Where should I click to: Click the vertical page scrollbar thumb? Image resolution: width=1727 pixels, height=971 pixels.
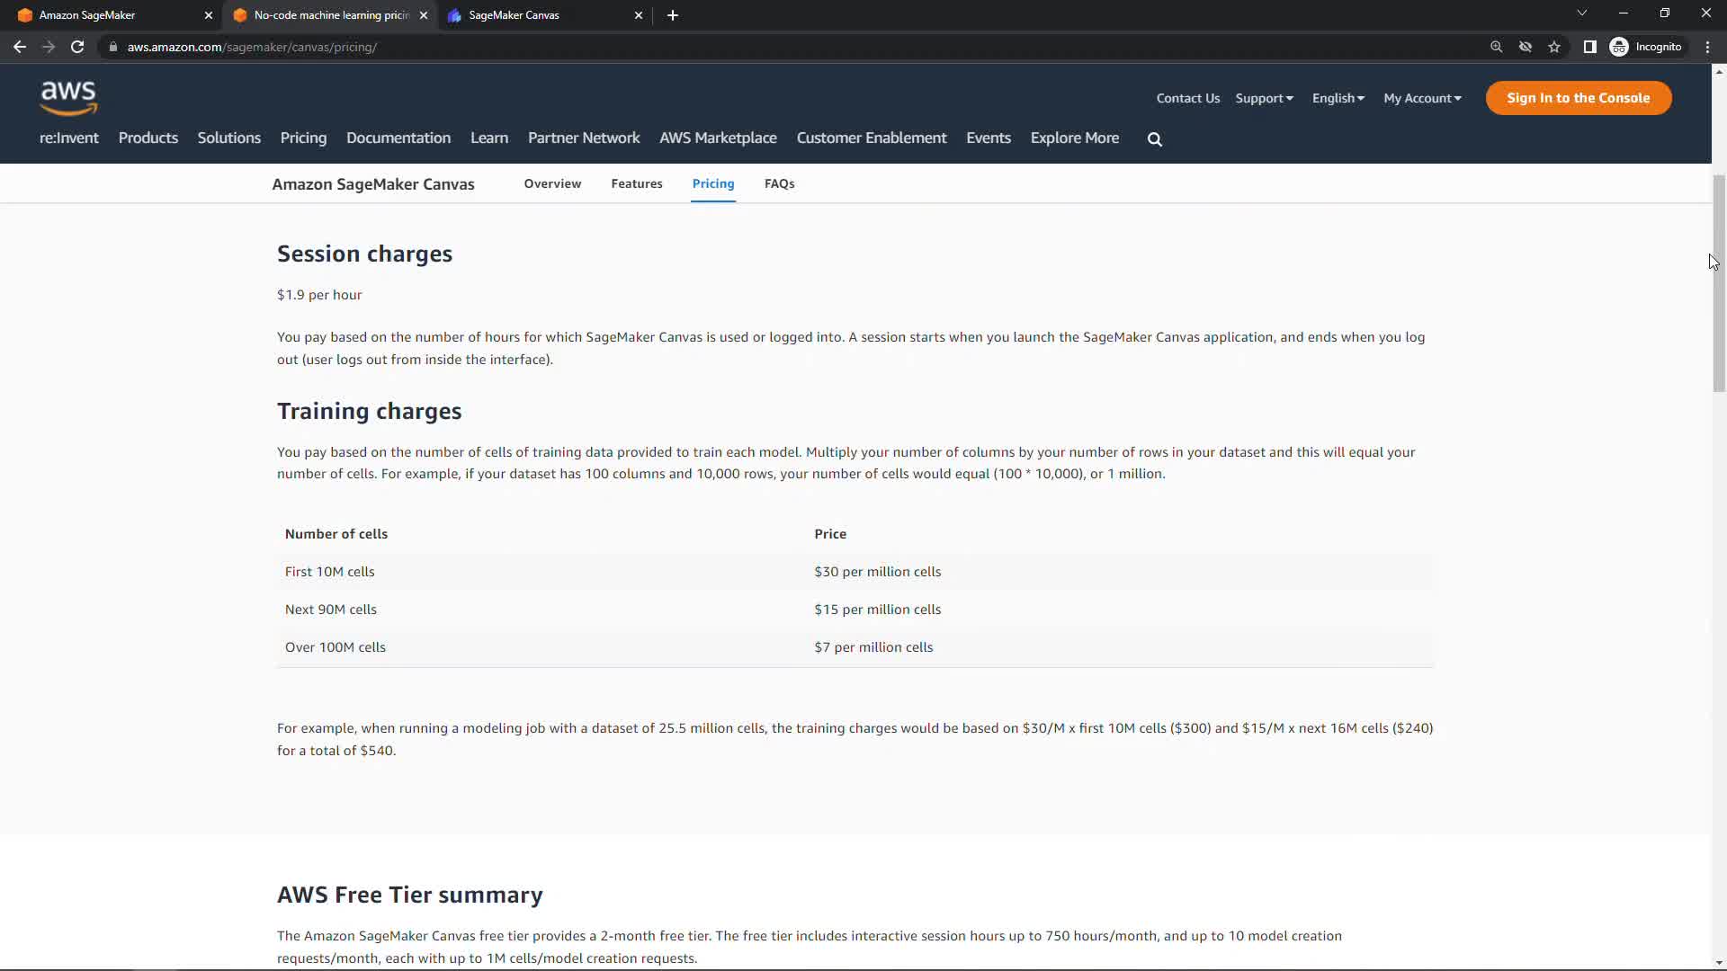(1719, 283)
